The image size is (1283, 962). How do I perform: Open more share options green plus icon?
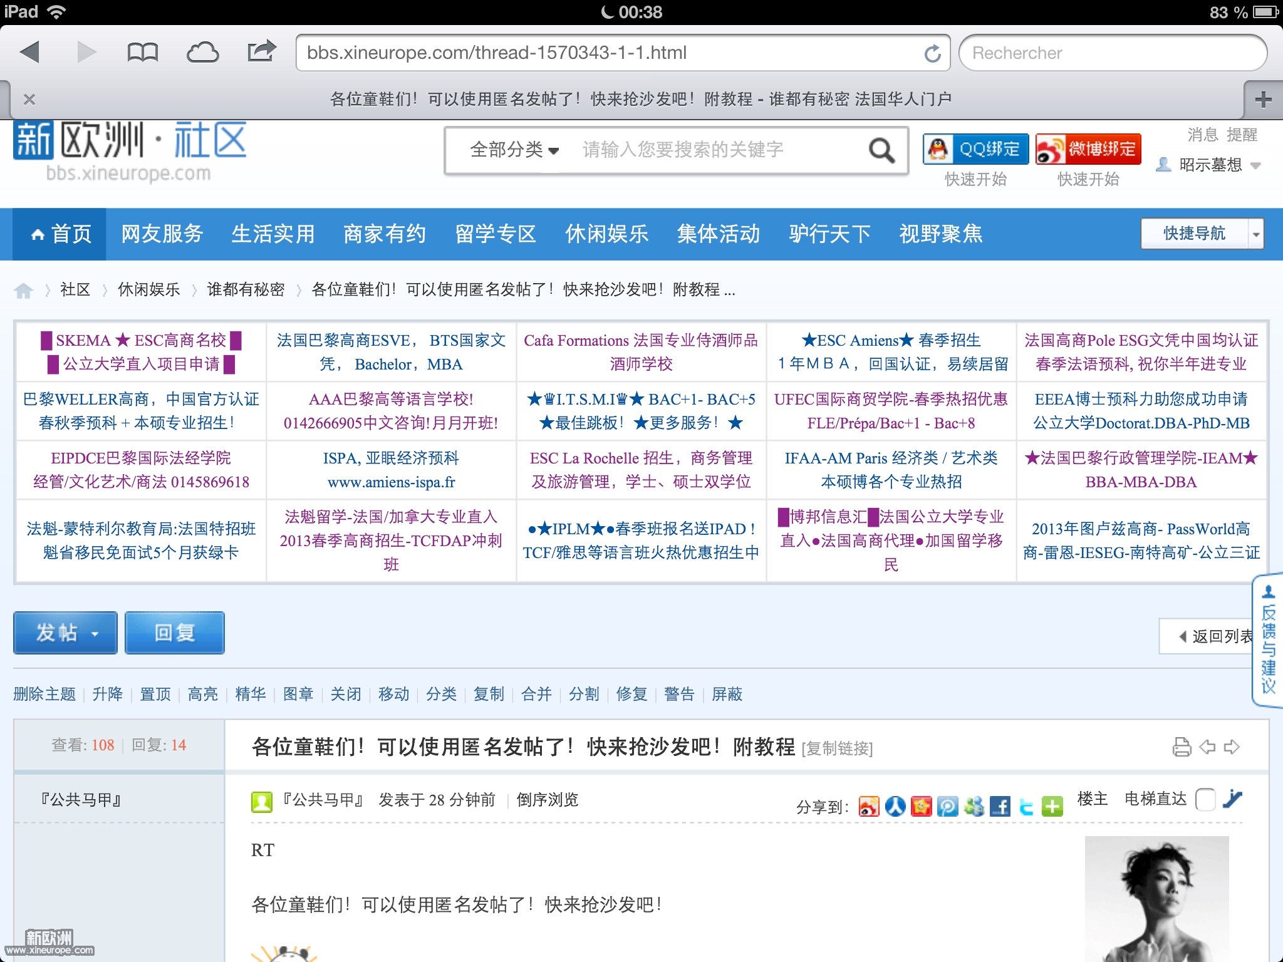point(1052,807)
